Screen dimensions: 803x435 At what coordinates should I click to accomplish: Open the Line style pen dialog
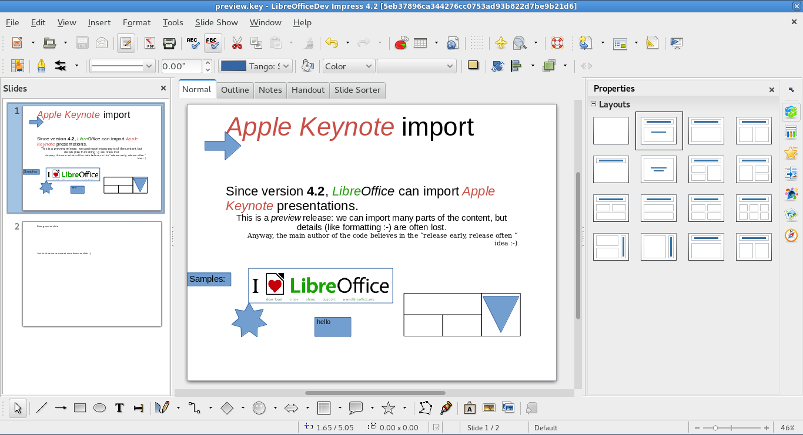coord(41,66)
